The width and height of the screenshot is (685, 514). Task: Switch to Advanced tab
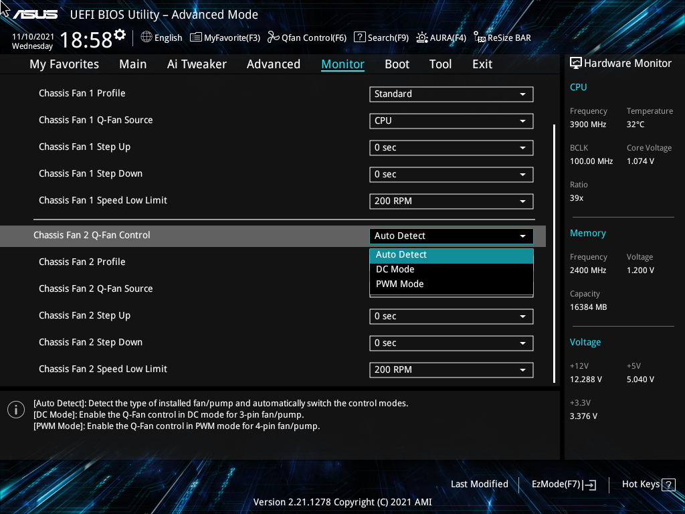tap(274, 64)
